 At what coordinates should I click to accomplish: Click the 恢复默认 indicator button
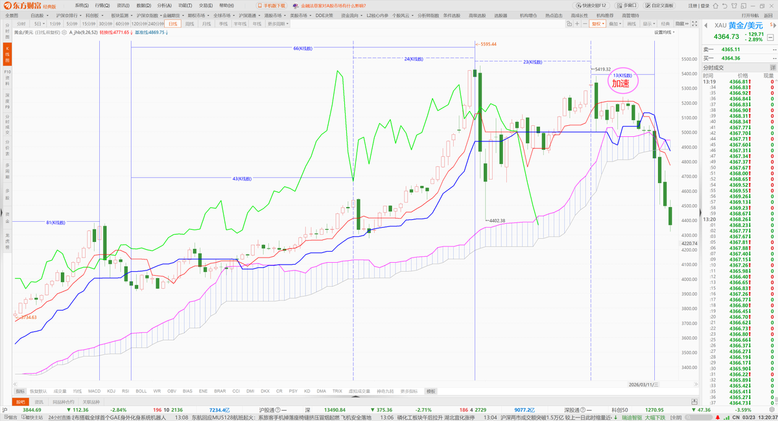pos(39,391)
